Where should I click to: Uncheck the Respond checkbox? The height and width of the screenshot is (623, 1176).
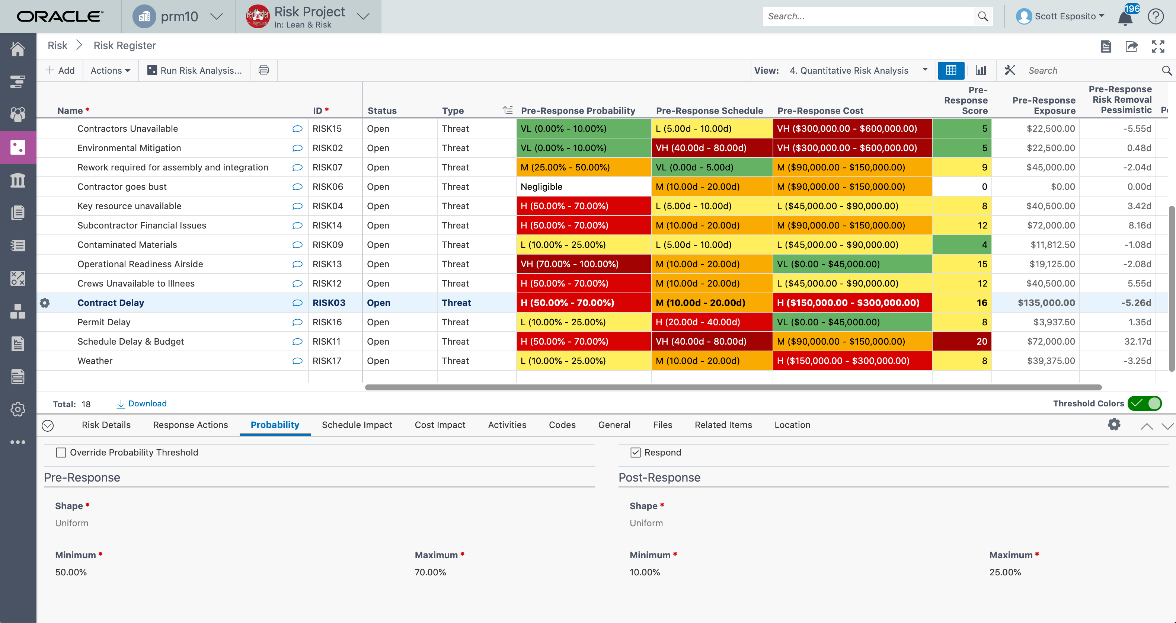[635, 452]
